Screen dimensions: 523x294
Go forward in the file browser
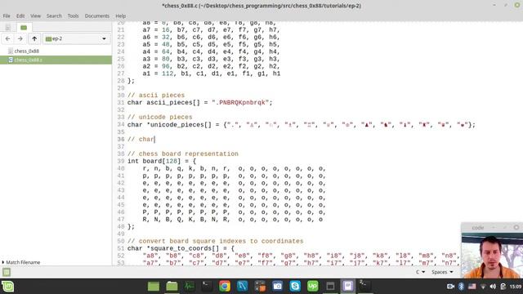coord(20,39)
